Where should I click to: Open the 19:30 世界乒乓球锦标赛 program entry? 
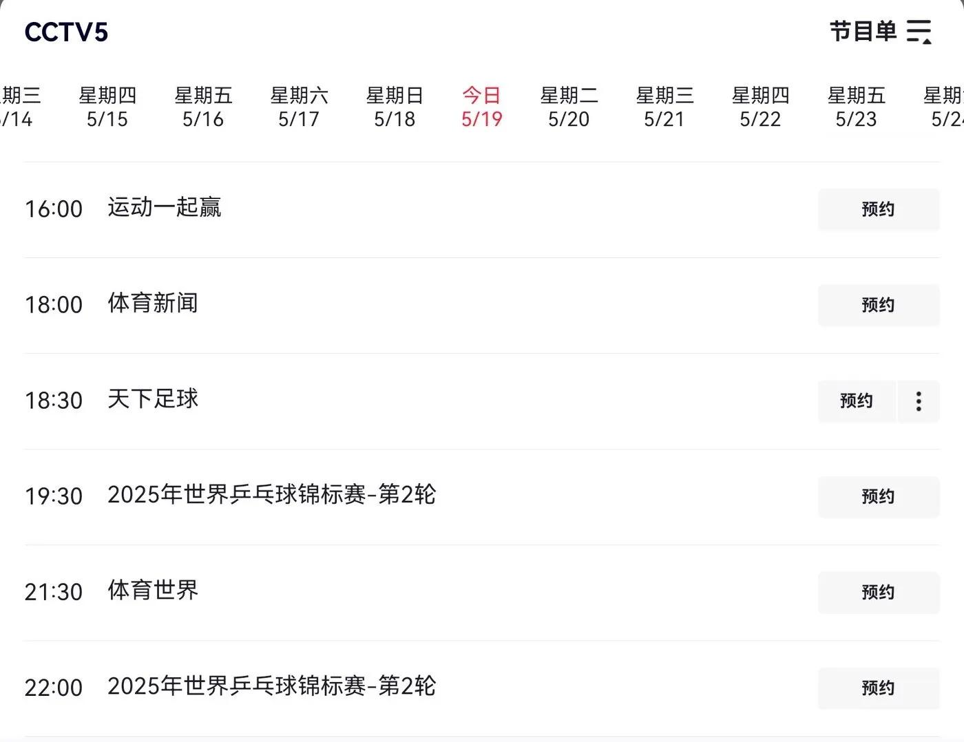click(x=271, y=495)
